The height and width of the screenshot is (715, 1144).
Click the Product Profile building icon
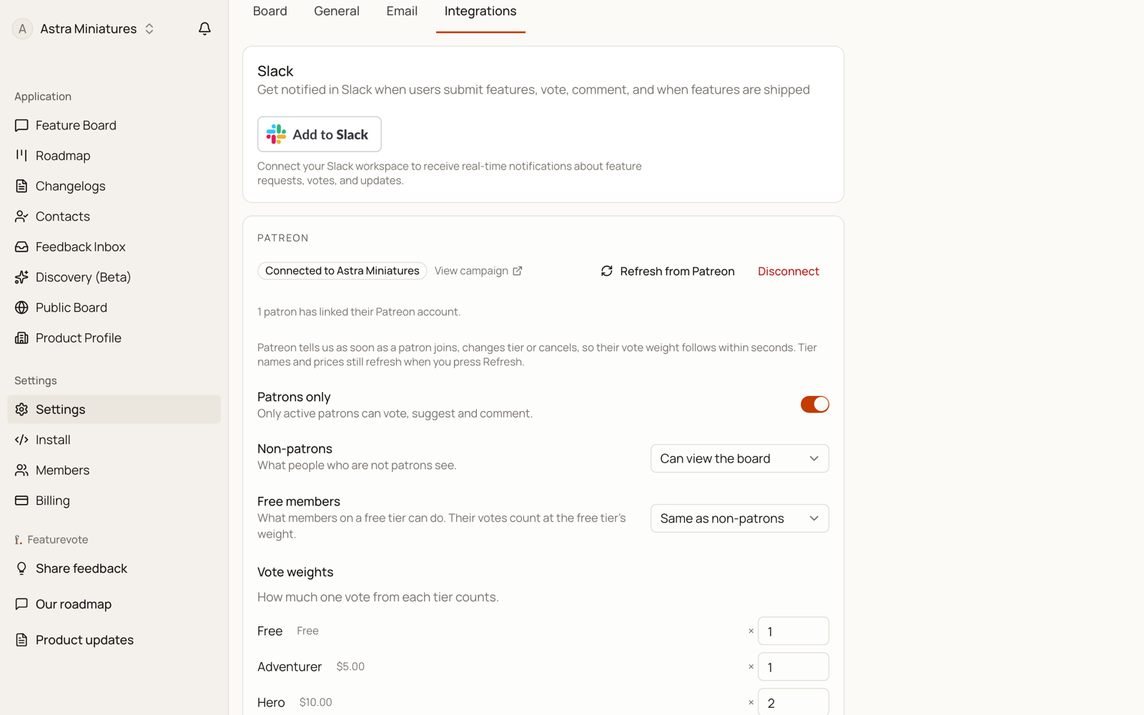pos(21,337)
